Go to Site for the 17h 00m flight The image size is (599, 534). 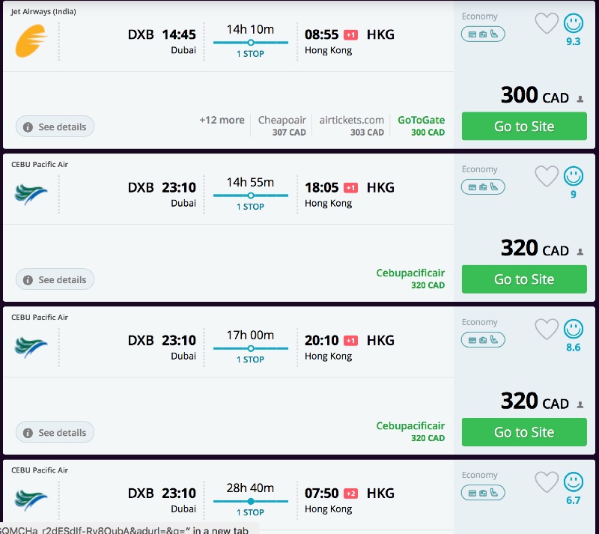[x=524, y=432]
